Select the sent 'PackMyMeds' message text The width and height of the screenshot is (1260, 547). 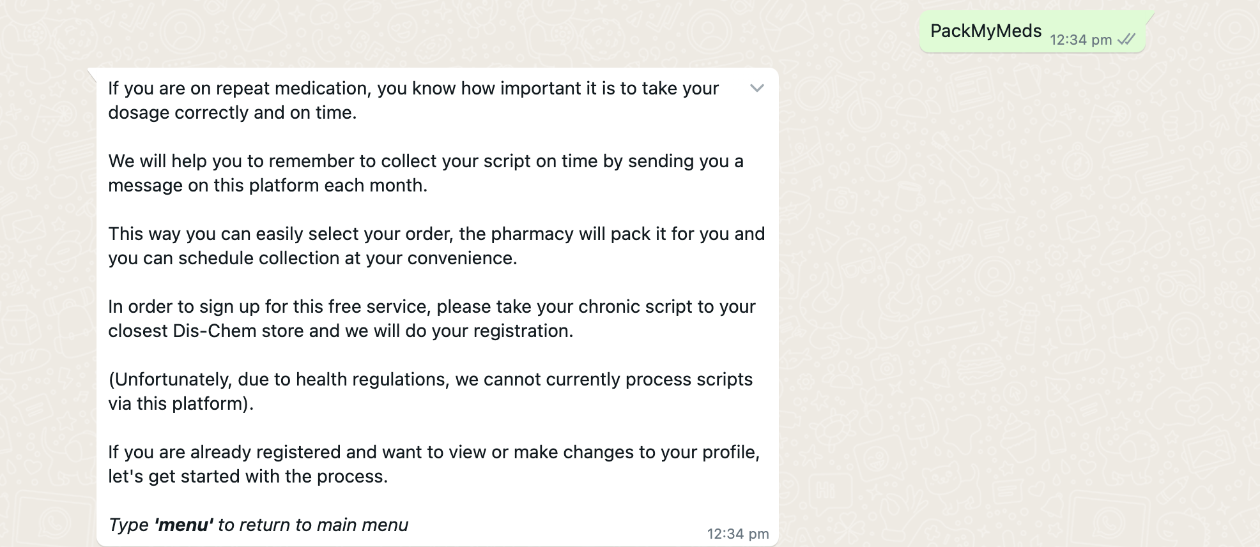tap(985, 31)
